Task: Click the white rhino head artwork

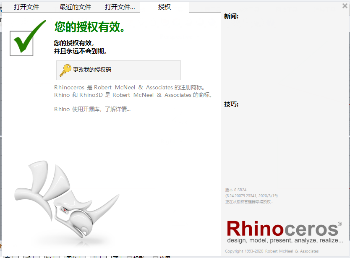Action: coord(67,199)
